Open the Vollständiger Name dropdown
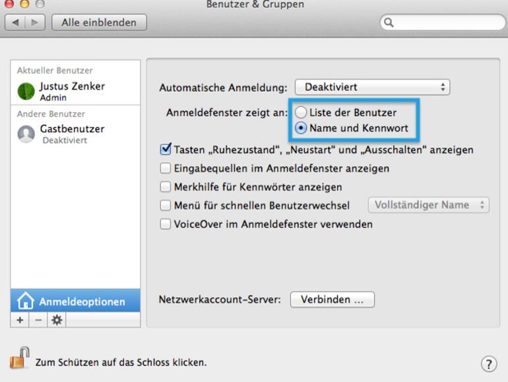This screenshot has height=382, width=508. point(428,205)
